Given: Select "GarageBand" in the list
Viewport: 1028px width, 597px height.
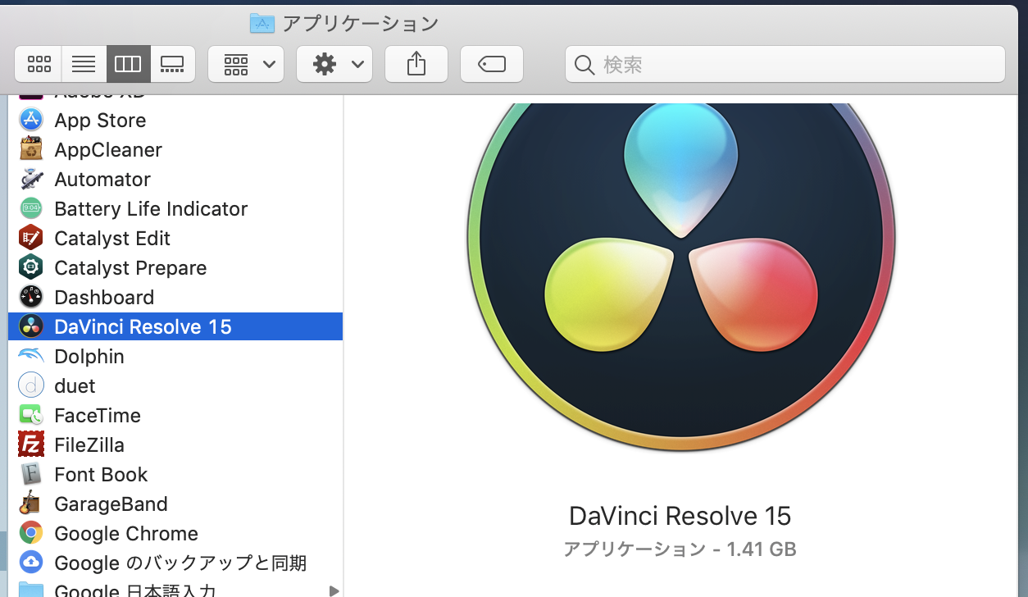Looking at the screenshot, I should (x=111, y=504).
